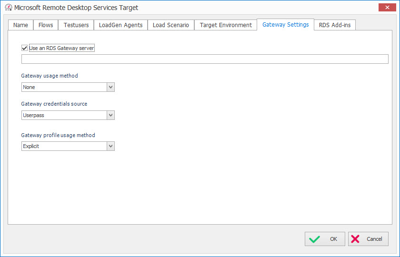Open the Target Environment tab
Viewport: 400px width, 257px height.
pyautogui.click(x=226, y=25)
